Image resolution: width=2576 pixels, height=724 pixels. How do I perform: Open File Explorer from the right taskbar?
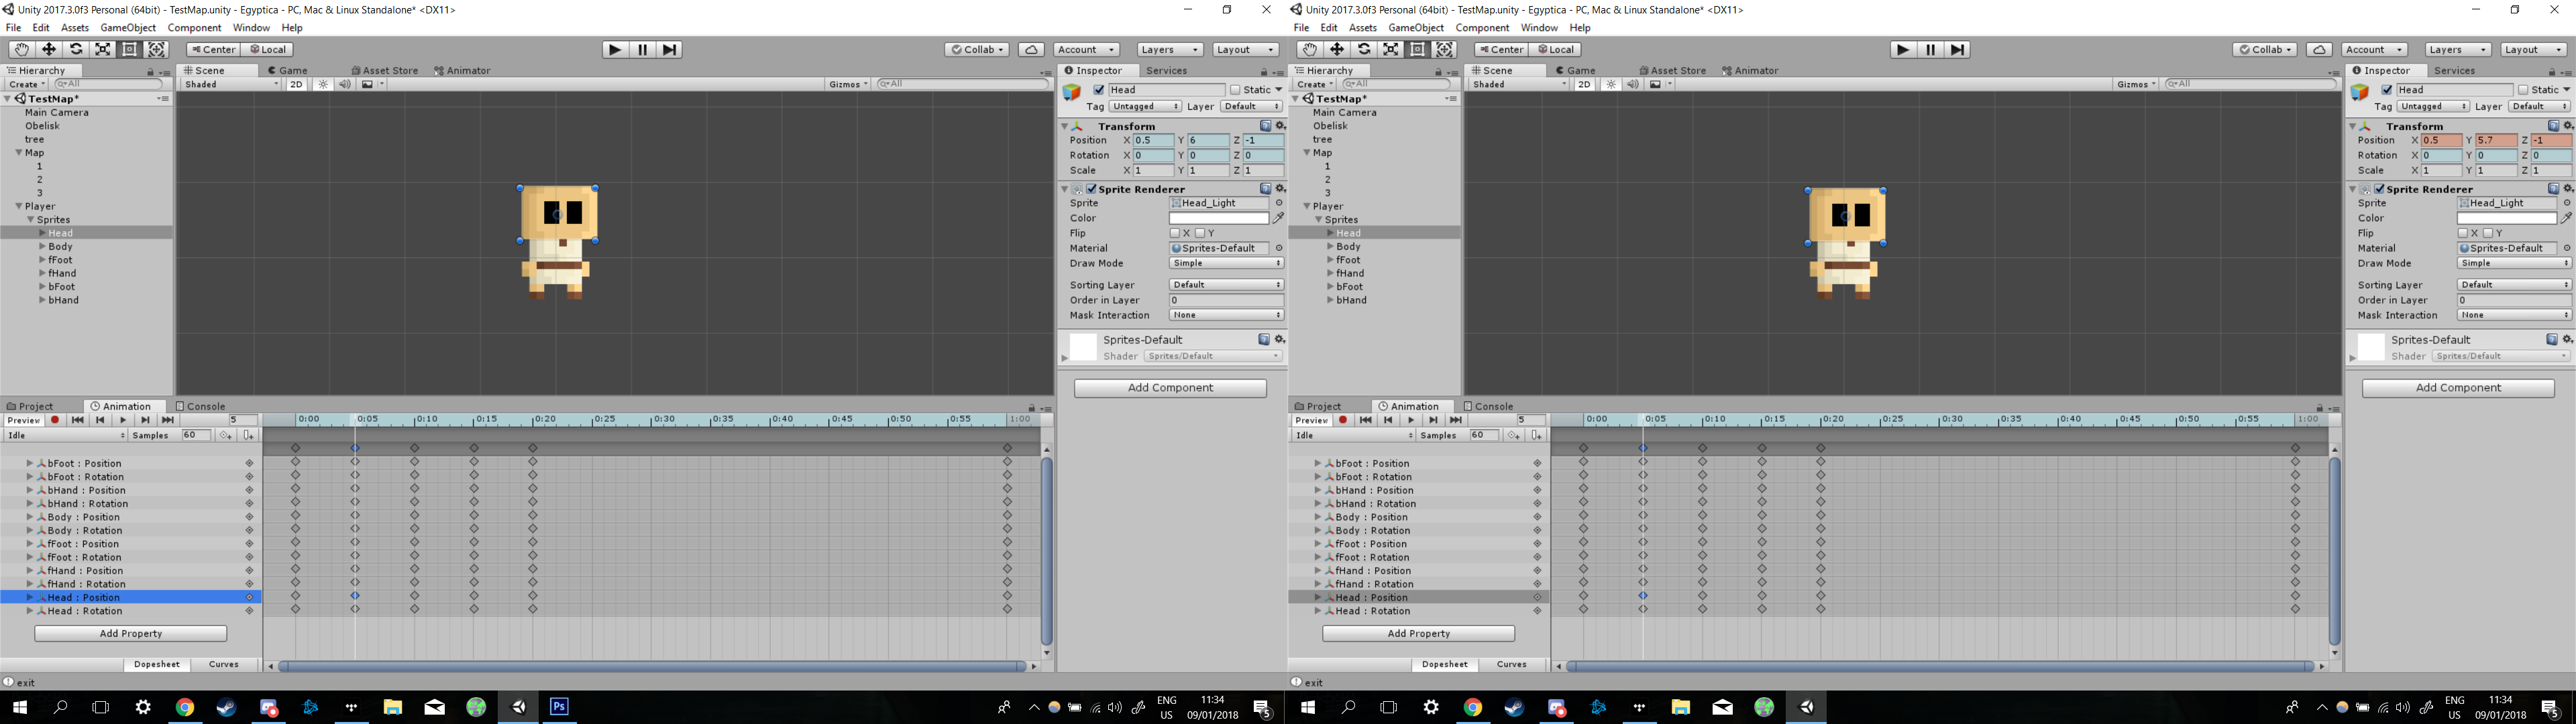(x=1680, y=707)
